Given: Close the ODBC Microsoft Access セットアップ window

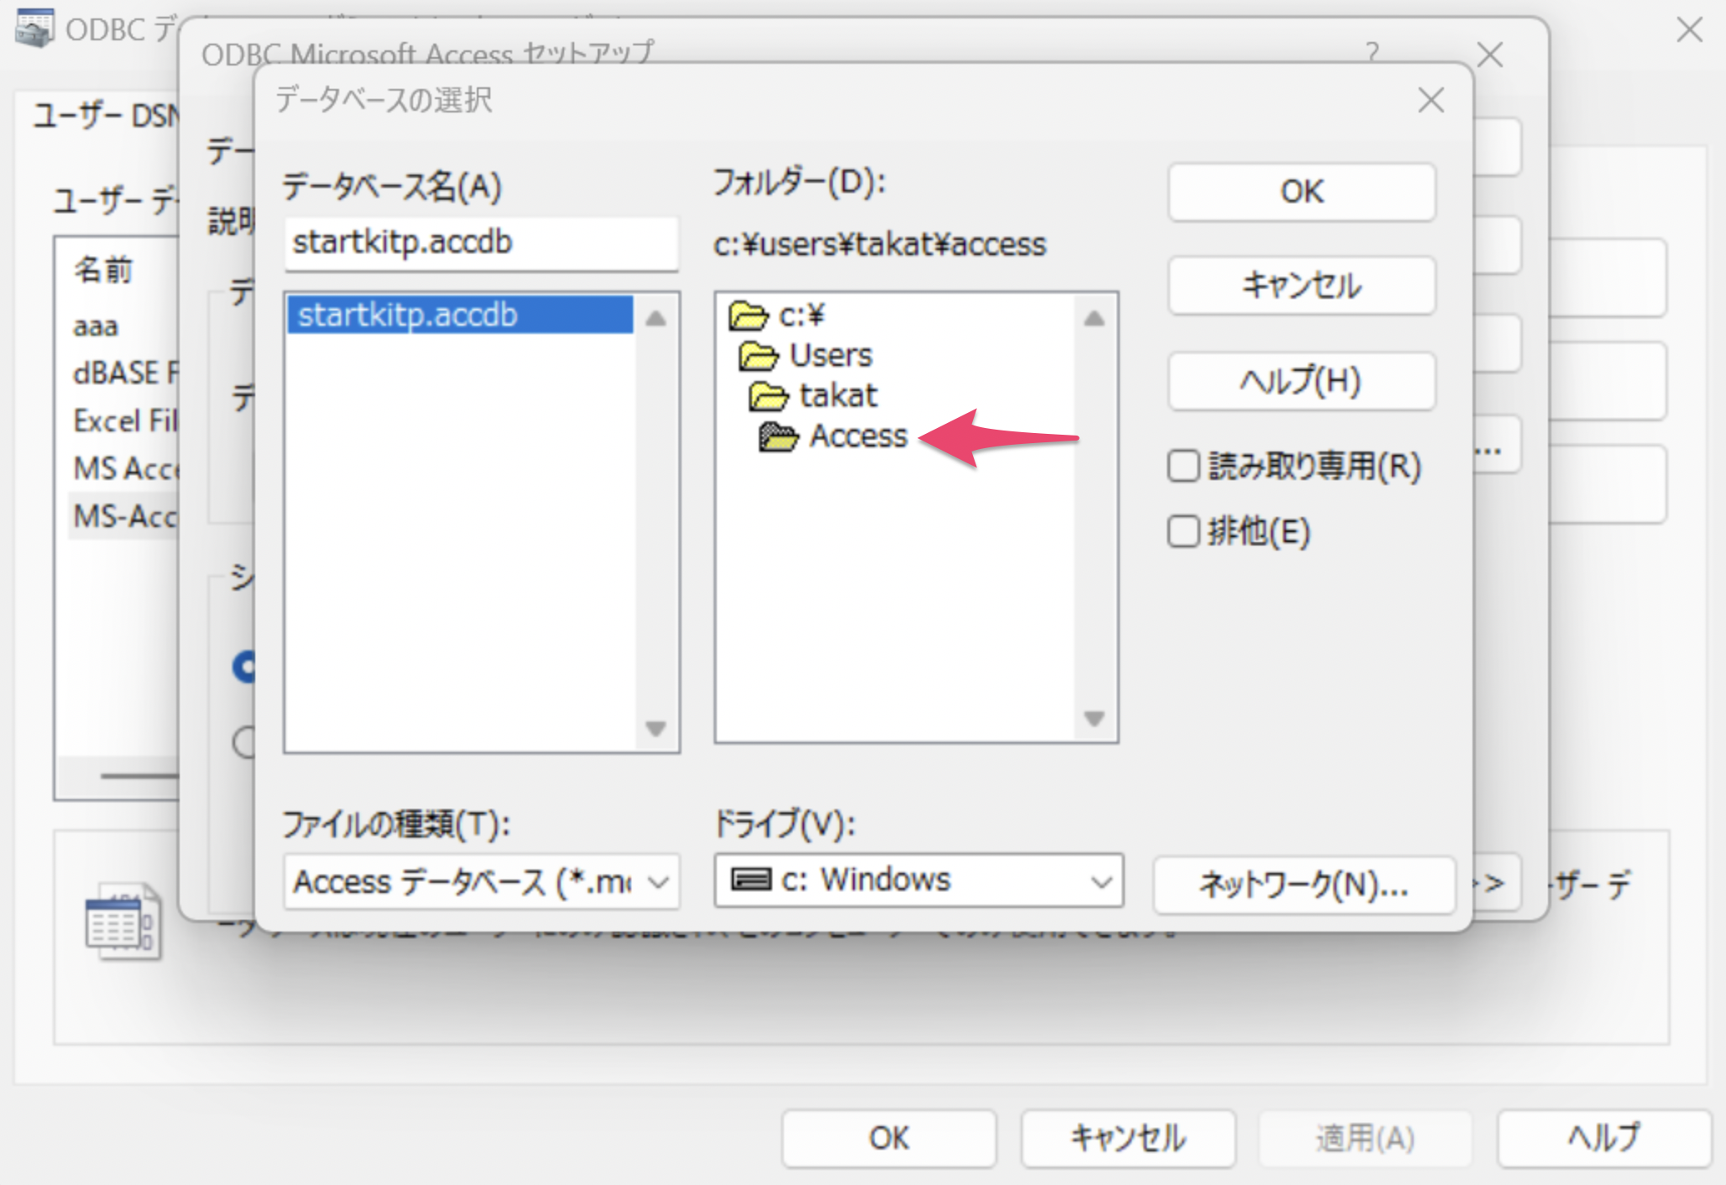Looking at the screenshot, I should 1489,55.
